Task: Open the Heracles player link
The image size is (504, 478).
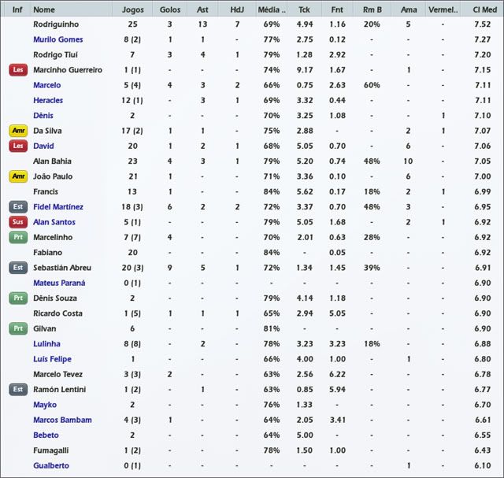Action: coord(48,101)
